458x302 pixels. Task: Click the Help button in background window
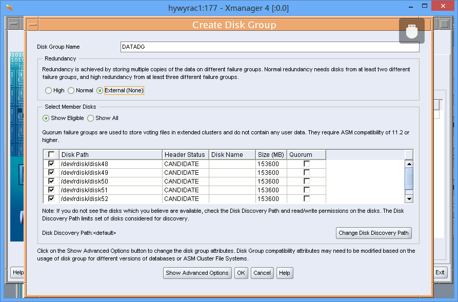pyautogui.click(x=17, y=272)
